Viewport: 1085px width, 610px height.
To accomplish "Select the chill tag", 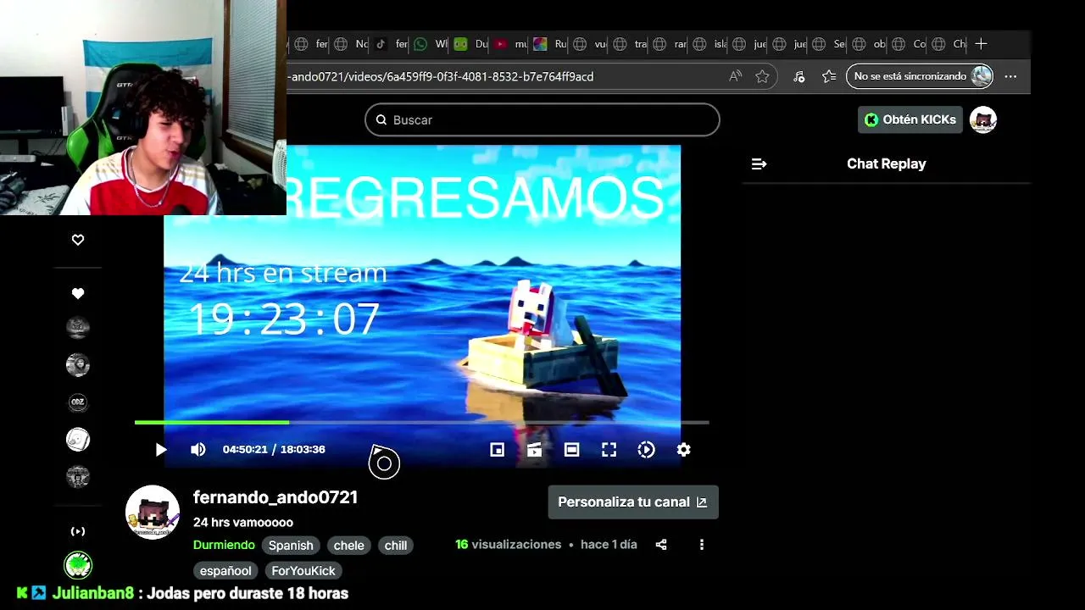I will pyautogui.click(x=396, y=546).
